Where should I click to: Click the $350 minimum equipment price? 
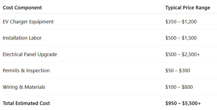[x=171, y=22]
